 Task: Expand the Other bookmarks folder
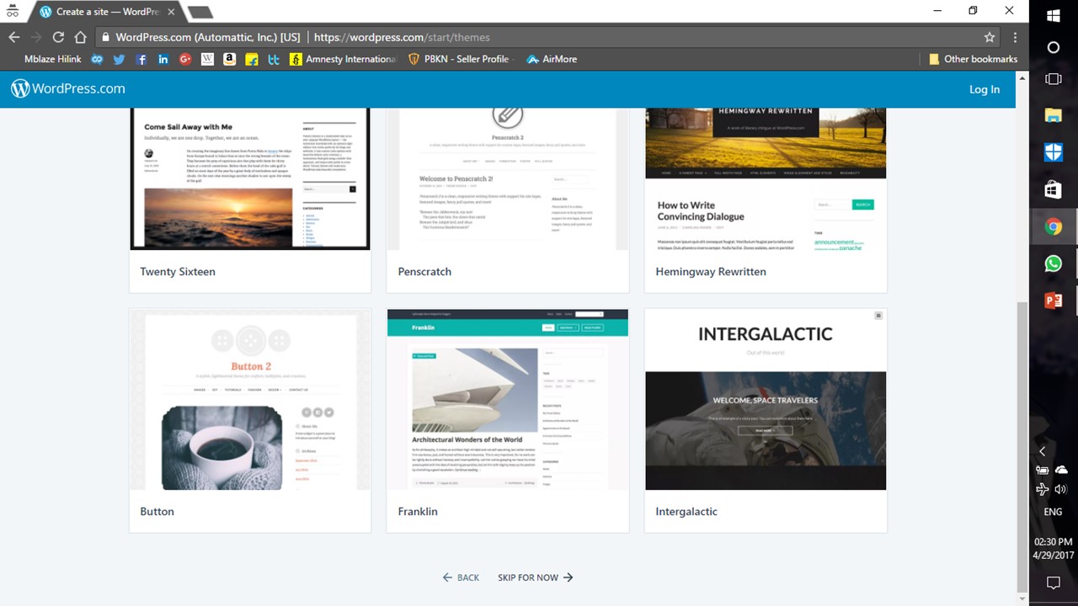click(973, 60)
